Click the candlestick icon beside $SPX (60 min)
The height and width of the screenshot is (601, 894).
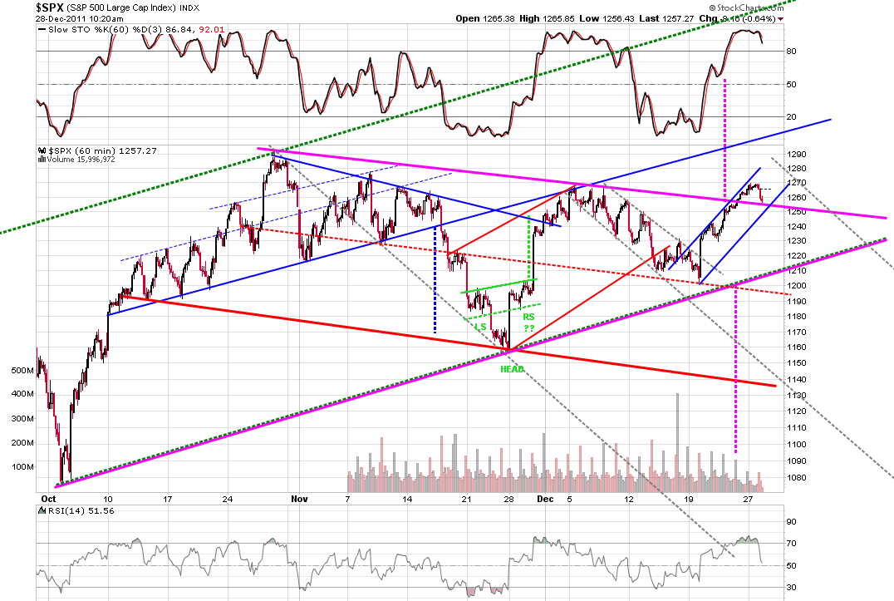click(42, 151)
